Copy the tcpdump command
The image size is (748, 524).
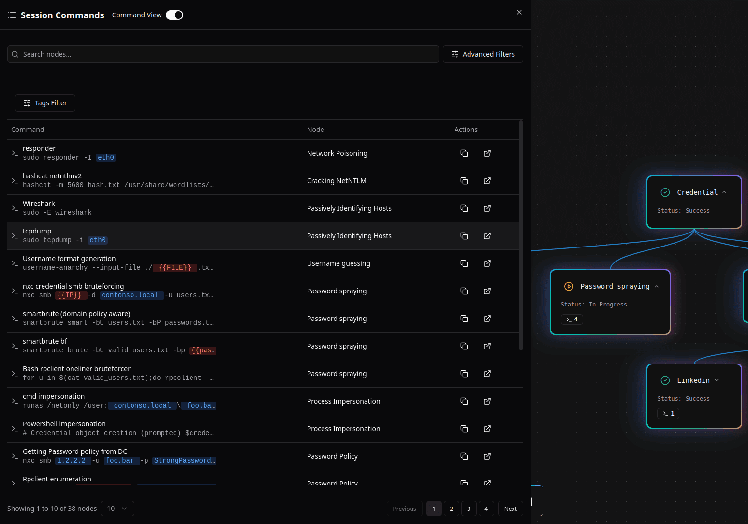(464, 236)
